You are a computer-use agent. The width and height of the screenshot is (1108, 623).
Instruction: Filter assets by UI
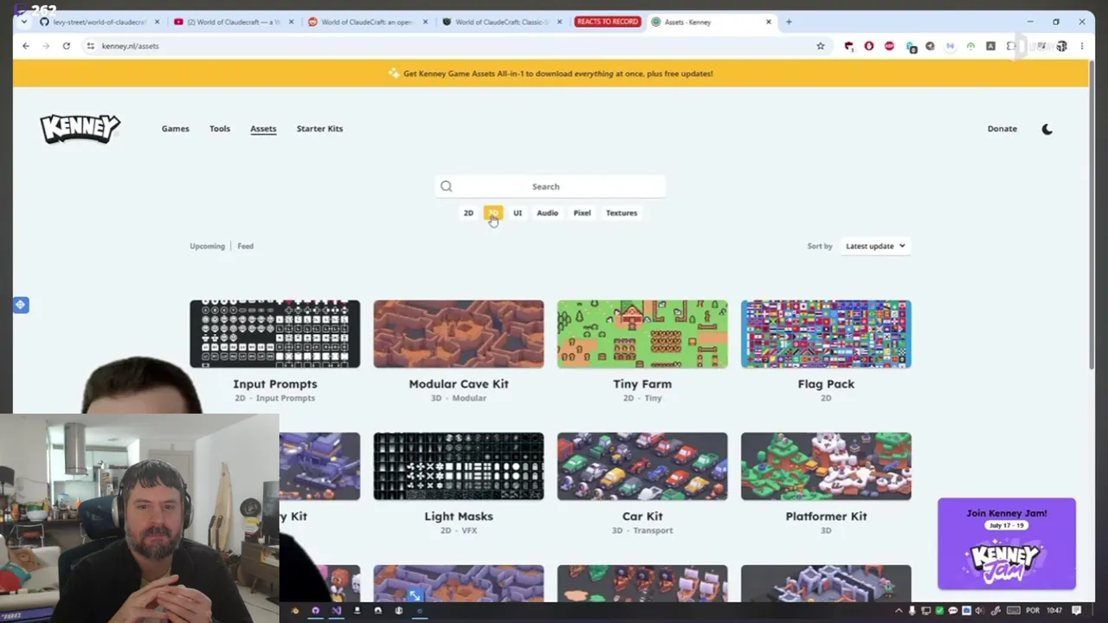pyautogui.click(x=518, y=213)
